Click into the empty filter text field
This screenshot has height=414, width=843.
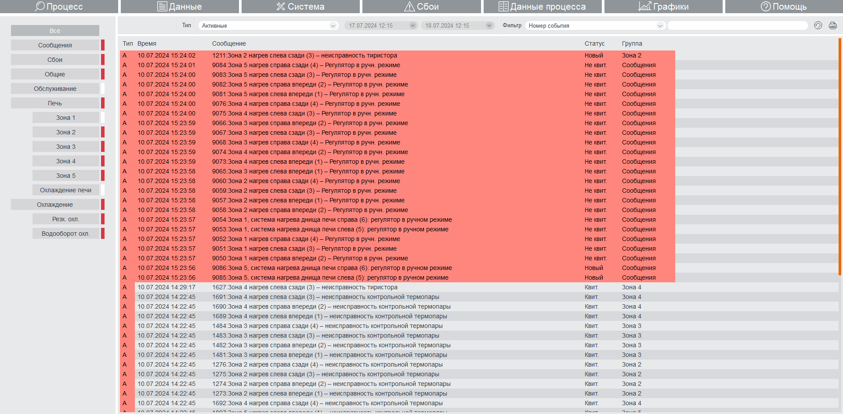[738, 25]
